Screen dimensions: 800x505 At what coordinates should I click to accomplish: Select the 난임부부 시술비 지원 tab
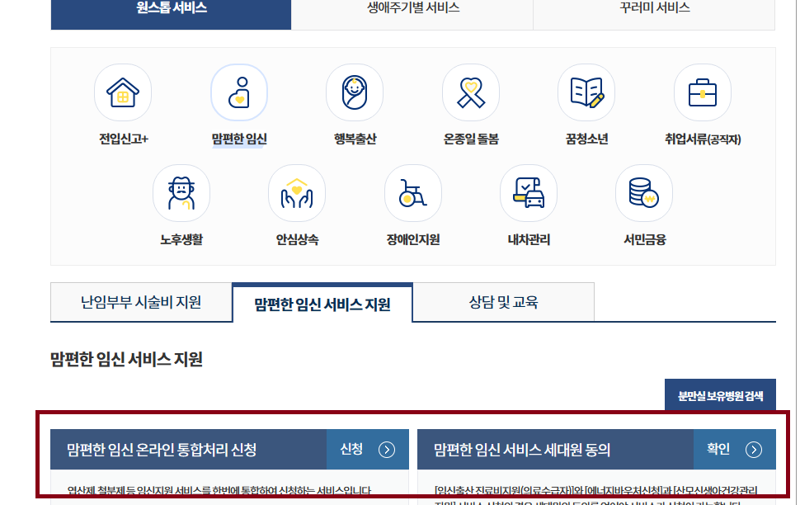(141, 301)
